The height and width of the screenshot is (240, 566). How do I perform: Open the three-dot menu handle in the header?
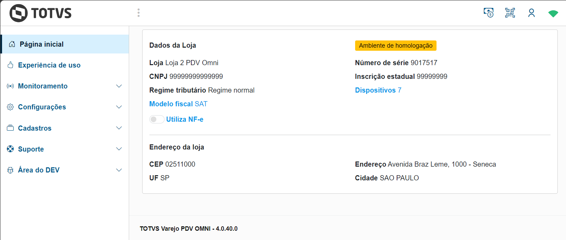click(138, 13)
